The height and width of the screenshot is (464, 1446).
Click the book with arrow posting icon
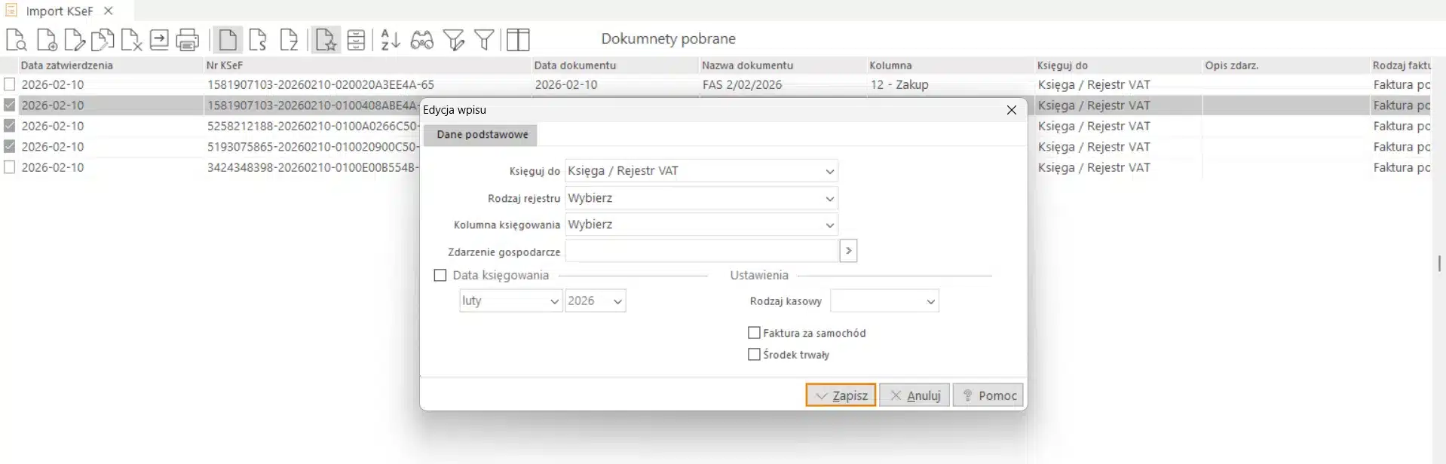click(159, 39)
